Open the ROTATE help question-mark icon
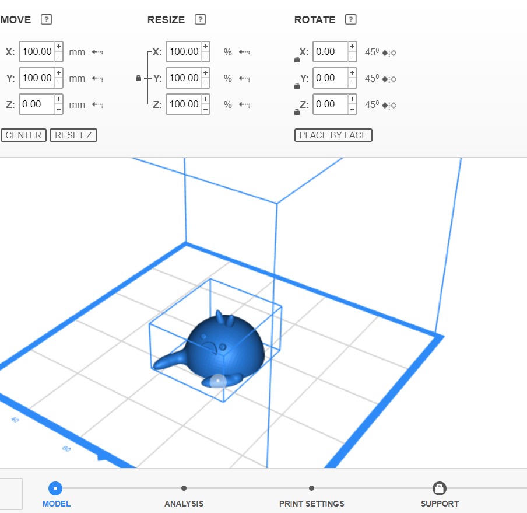The width and height of the screenshot is (527, 513). [350, 19]
